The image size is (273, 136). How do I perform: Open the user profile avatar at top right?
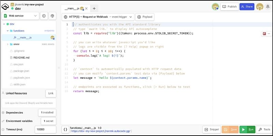[x=260, y=7]
